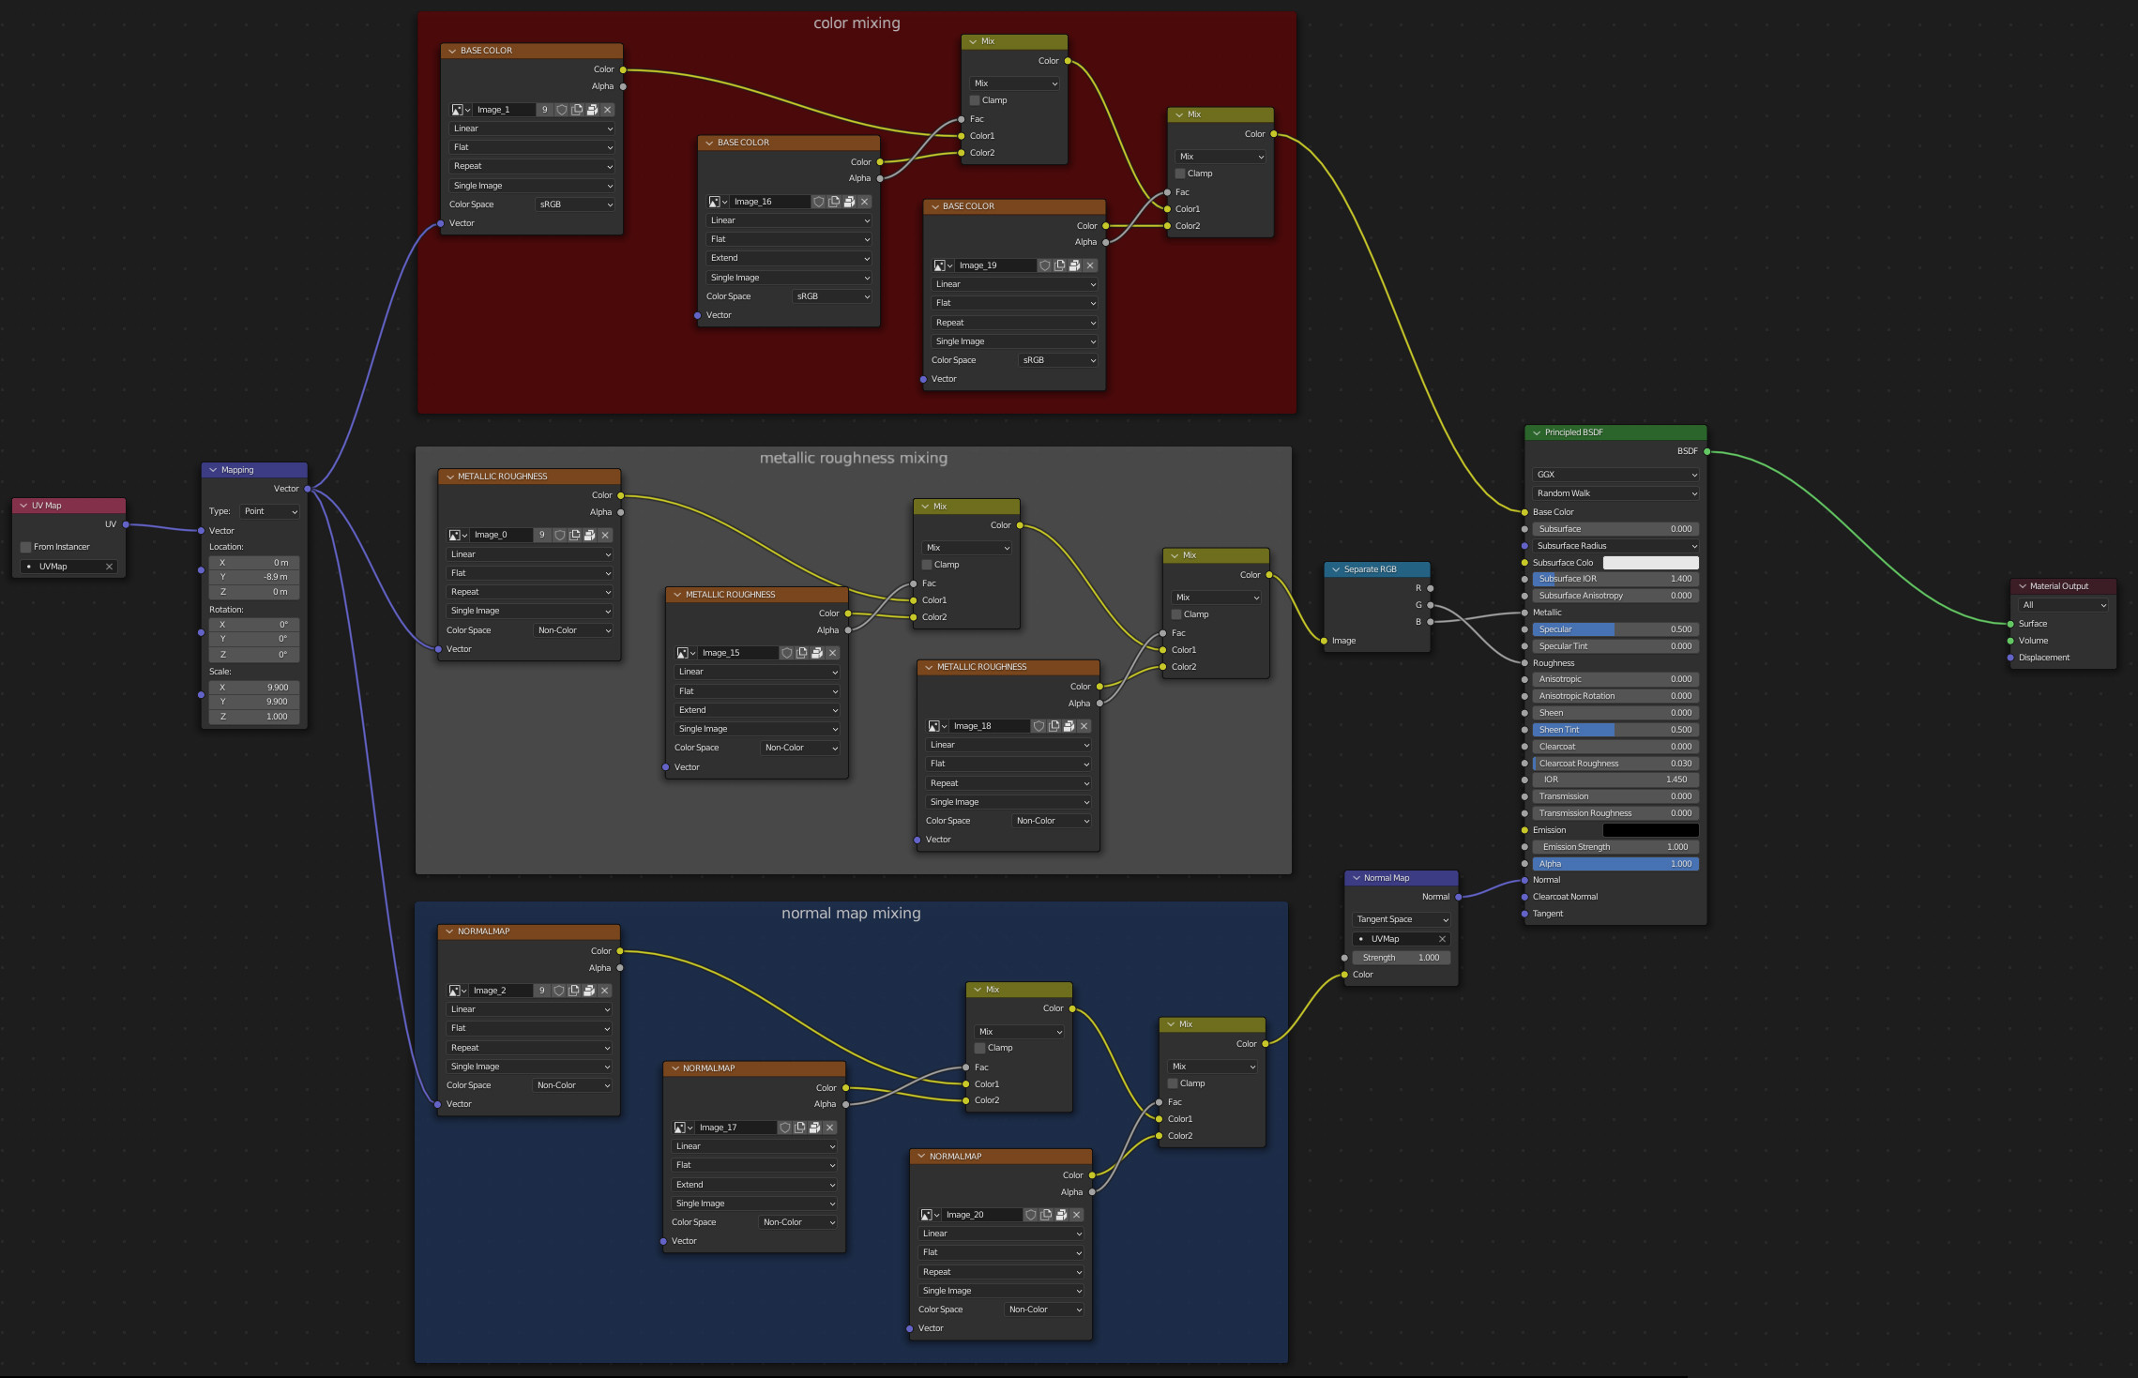
Task: Unlink Image_20 with the X icon
Action: coord(1077,1215)
